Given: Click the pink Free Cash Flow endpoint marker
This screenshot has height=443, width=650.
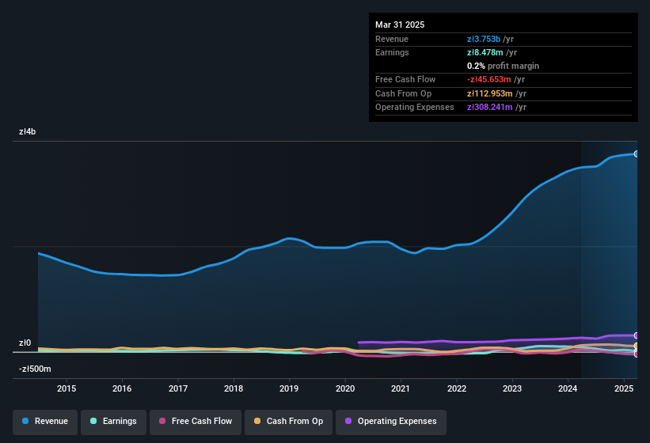Looking at the screenshot, I should [x=637, y=354].
